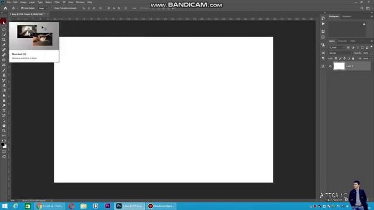Open Chrome in taskbar
The height and width of the screenshot is (210, 374).
tap(50, 206)
